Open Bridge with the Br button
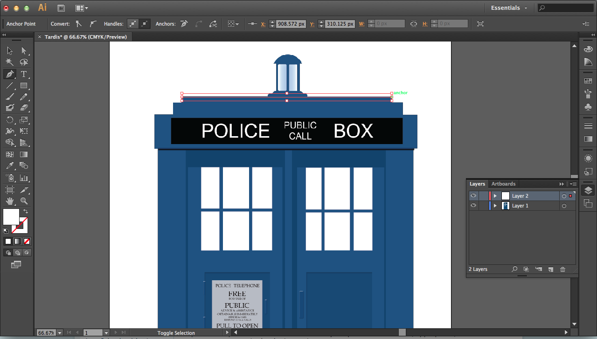Viewport: 597px width, 339px height. [61, 8]
